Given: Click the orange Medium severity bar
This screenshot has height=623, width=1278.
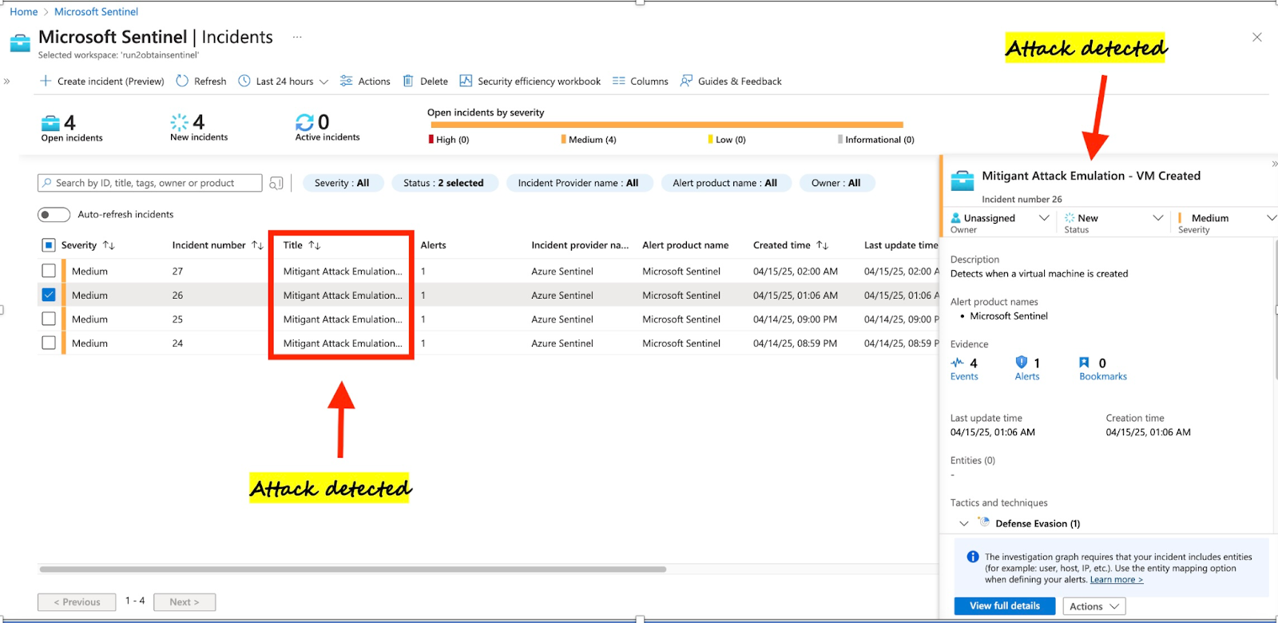Looking at the screenshot, I should tap(665, 125).
